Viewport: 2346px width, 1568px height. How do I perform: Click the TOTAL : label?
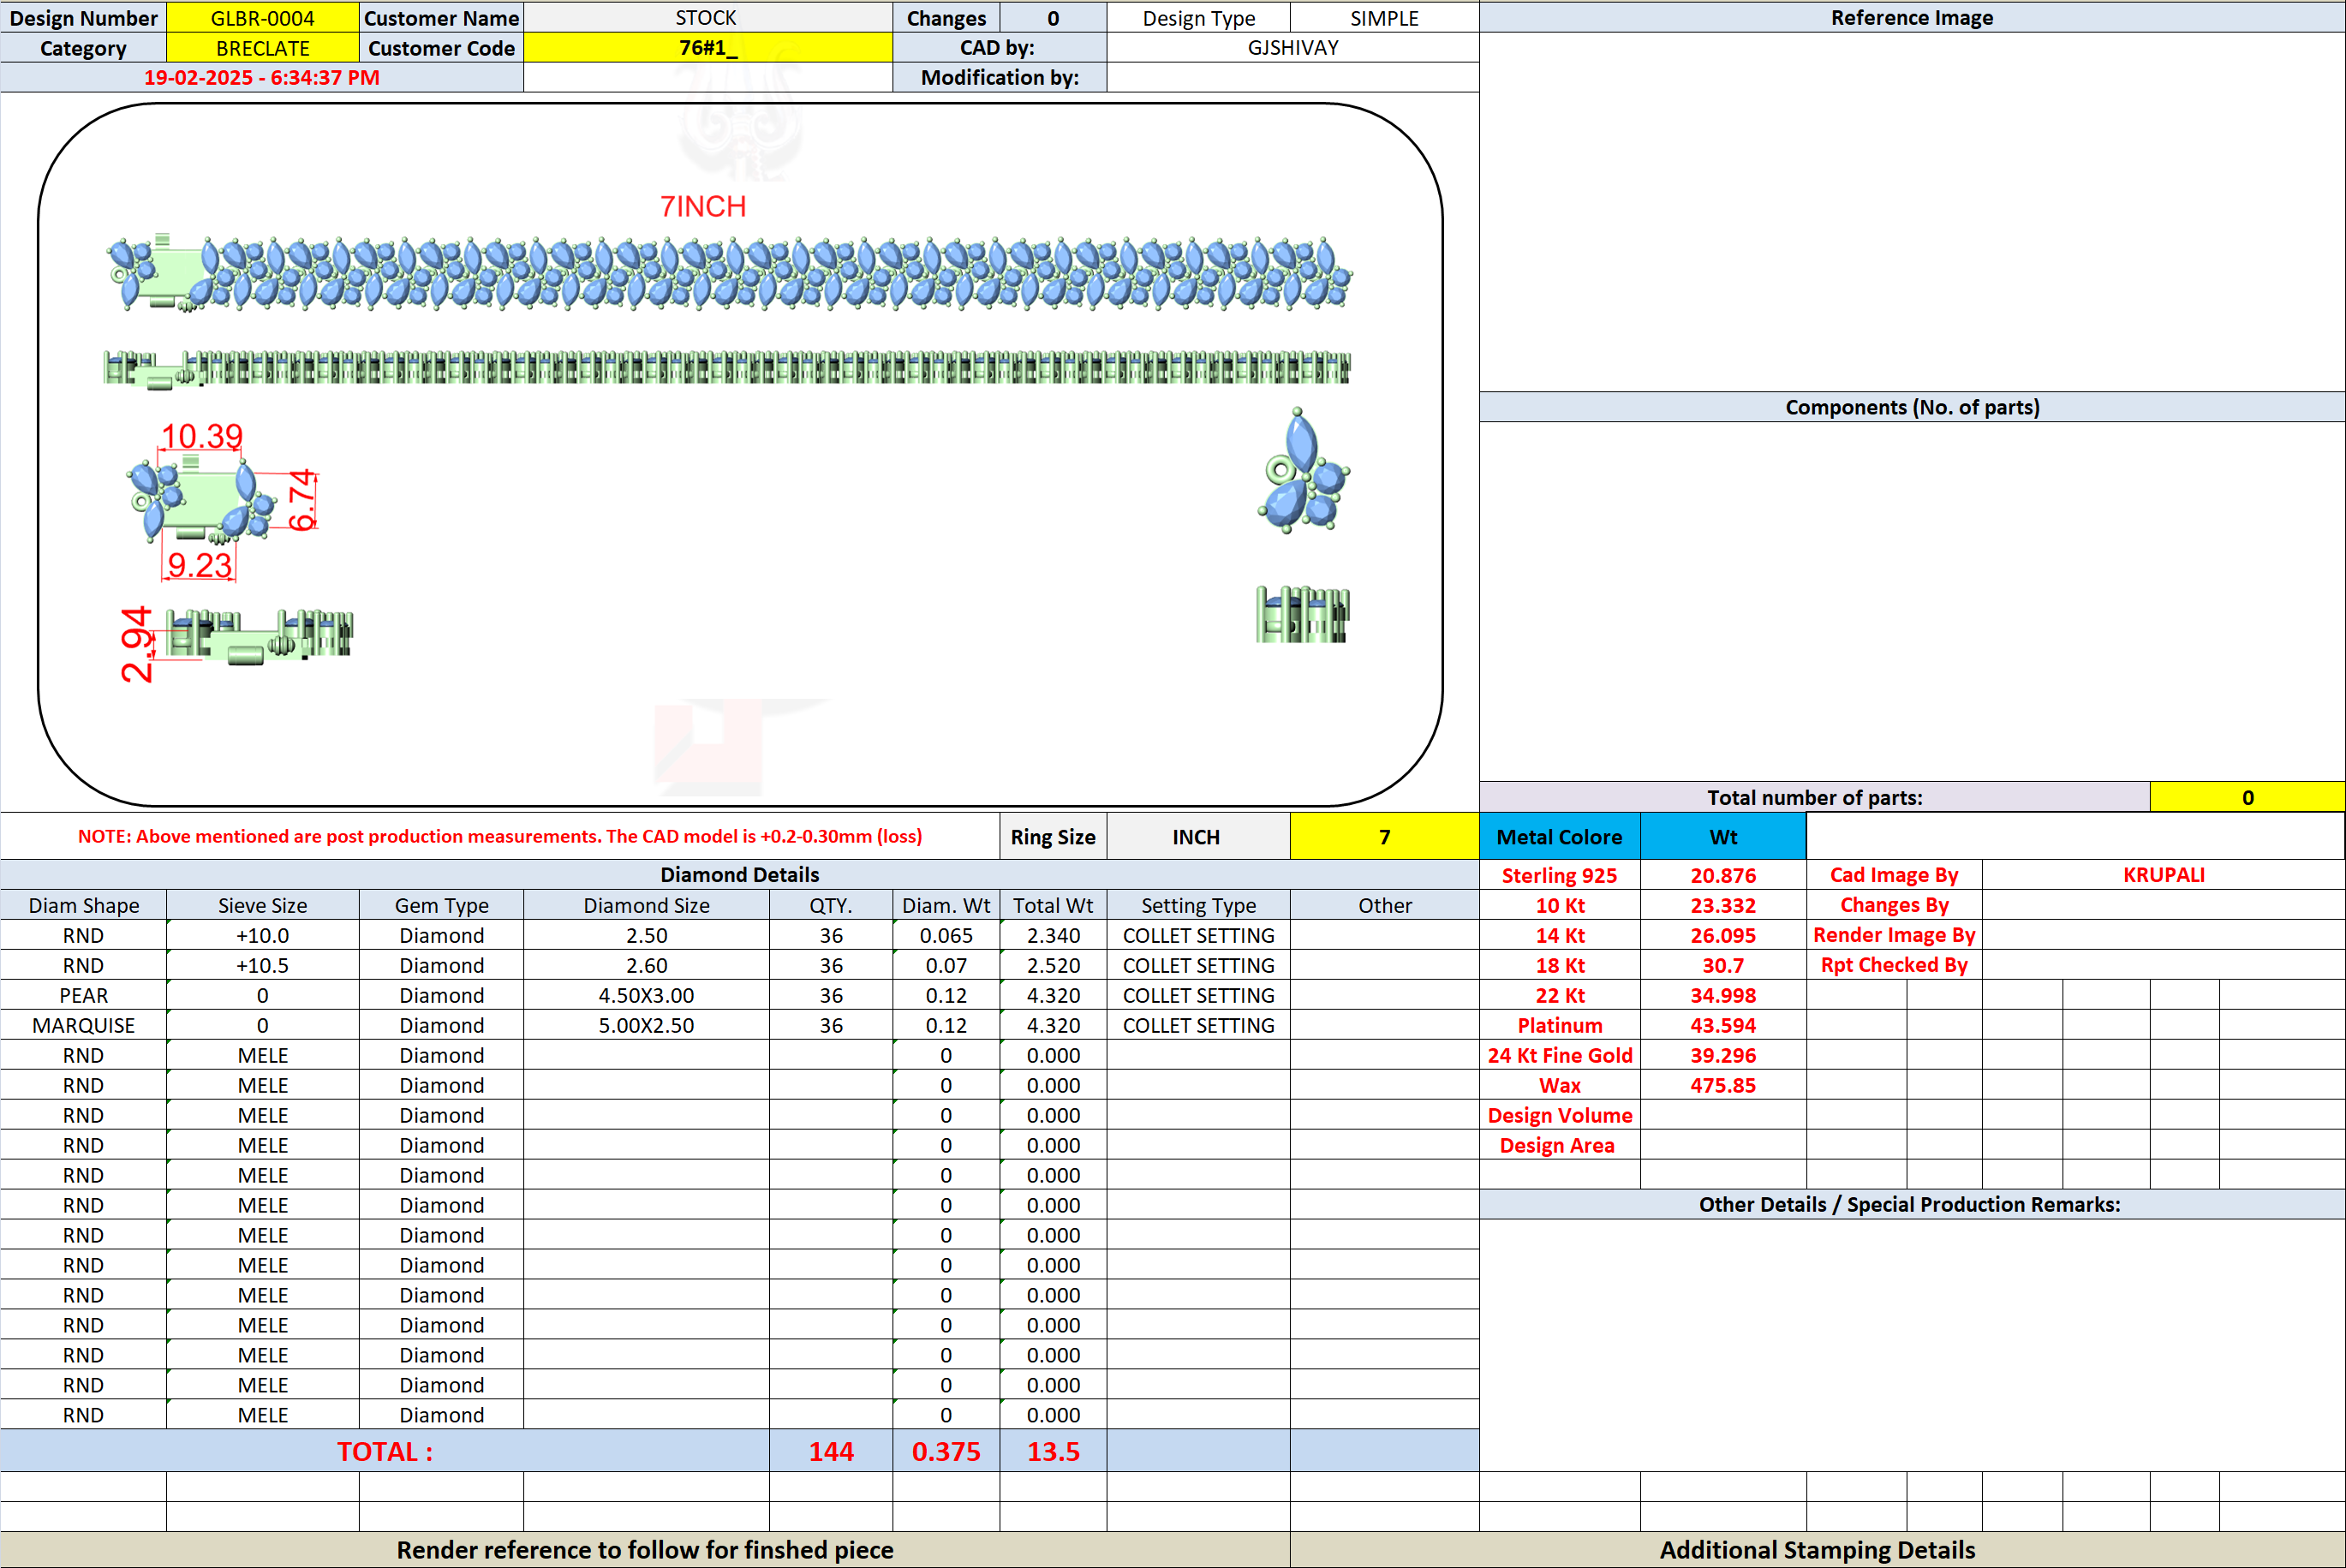coord(385,1451)
